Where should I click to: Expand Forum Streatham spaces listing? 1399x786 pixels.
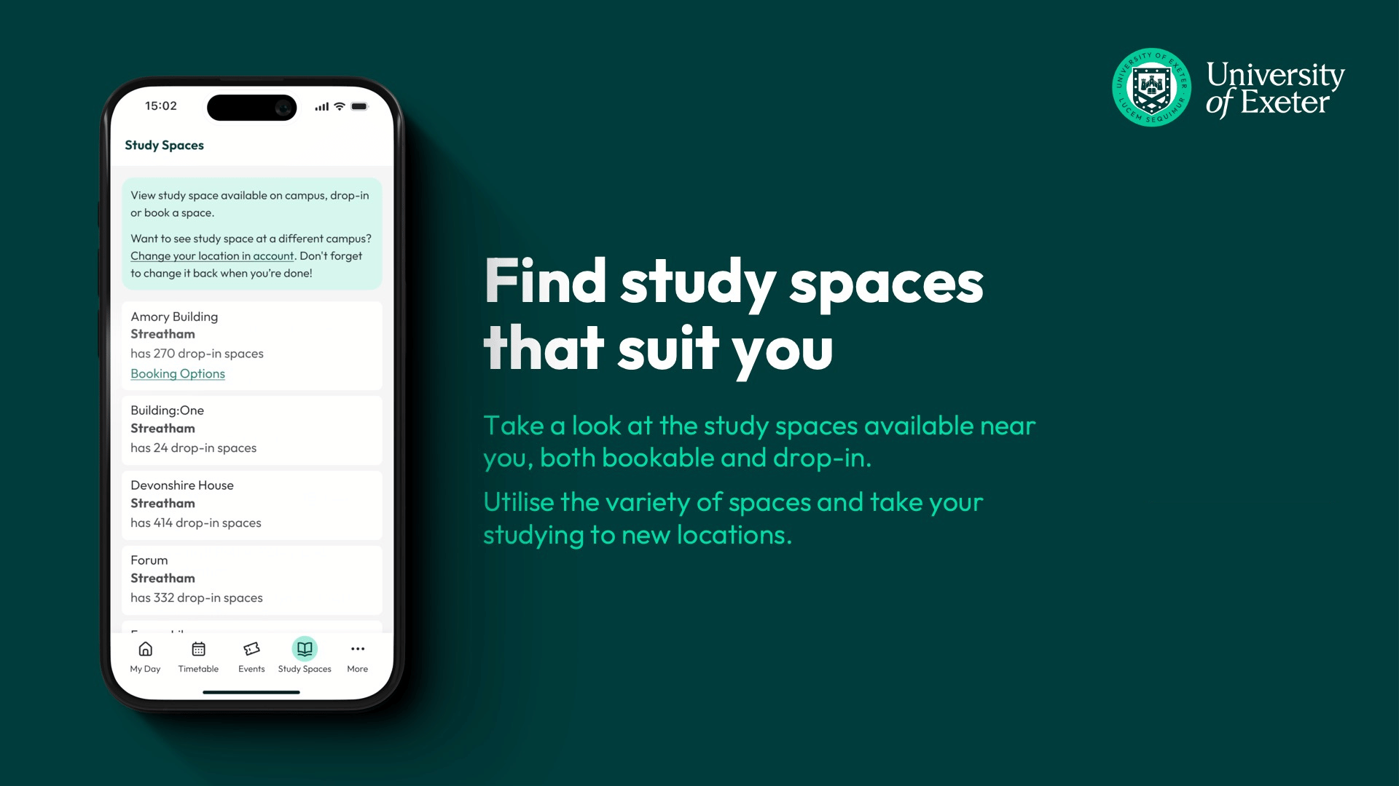[x=251, y=578]
